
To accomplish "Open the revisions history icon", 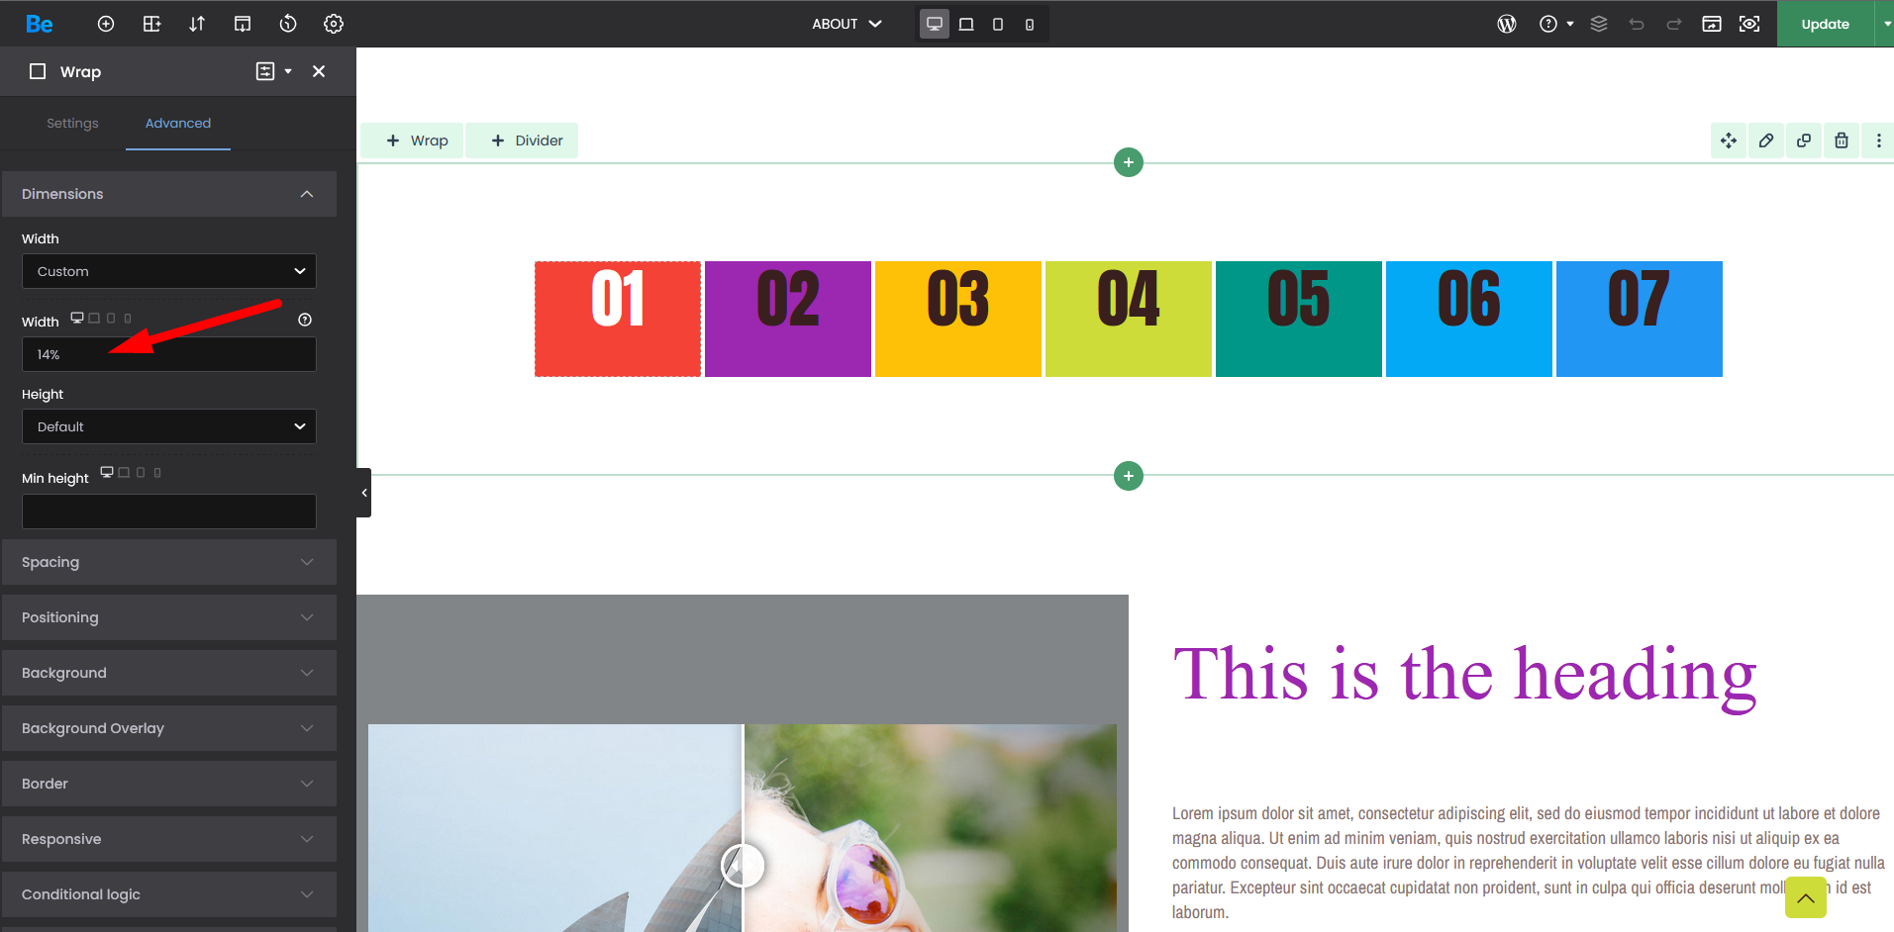I will pyautogui.click(x=288, y=24).
